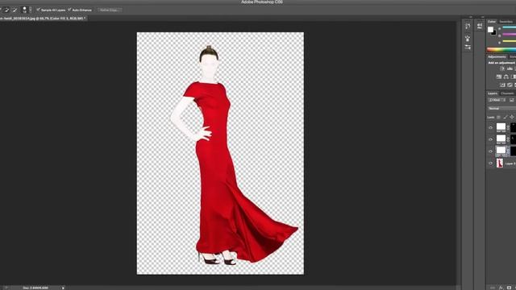
Task: Switch to the Swatches panel tab
Action: pos(507,22)
